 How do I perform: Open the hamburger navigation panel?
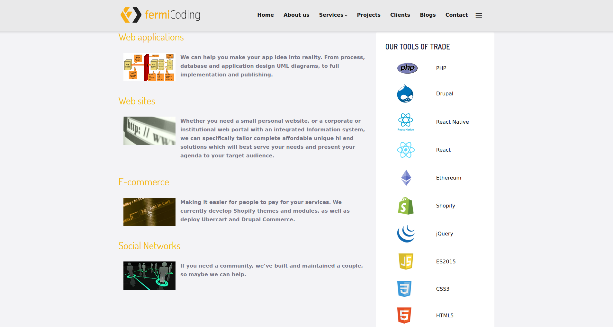click(x=479, y=15)
